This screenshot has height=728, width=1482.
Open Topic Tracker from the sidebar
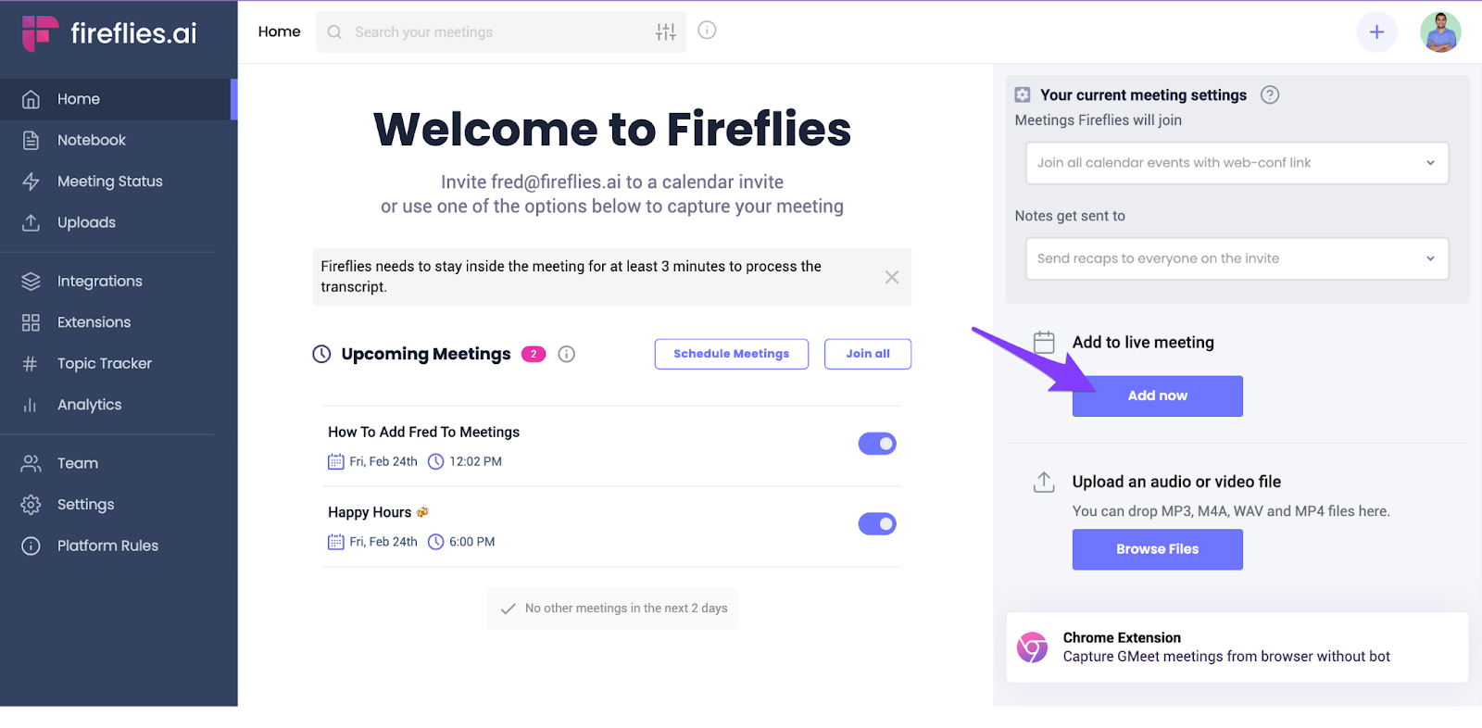(30, 363)
